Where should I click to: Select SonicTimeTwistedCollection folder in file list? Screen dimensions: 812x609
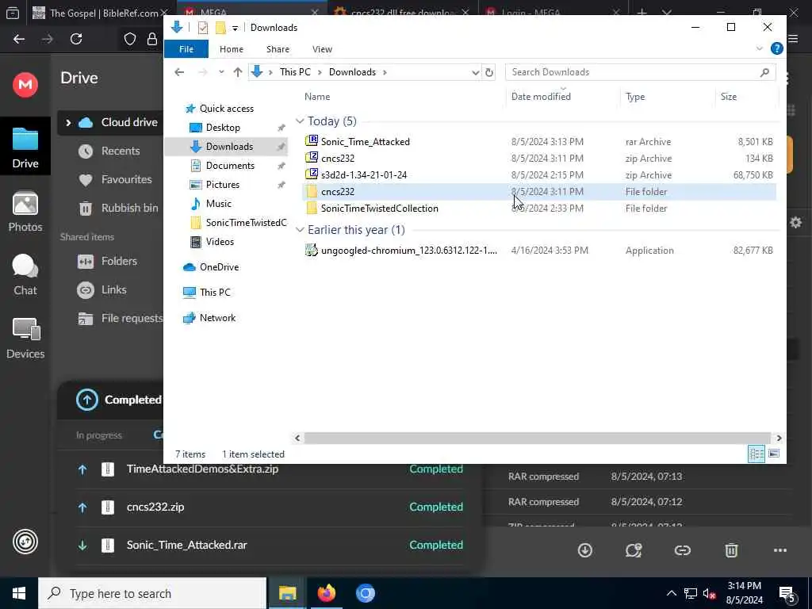[538, 209]
